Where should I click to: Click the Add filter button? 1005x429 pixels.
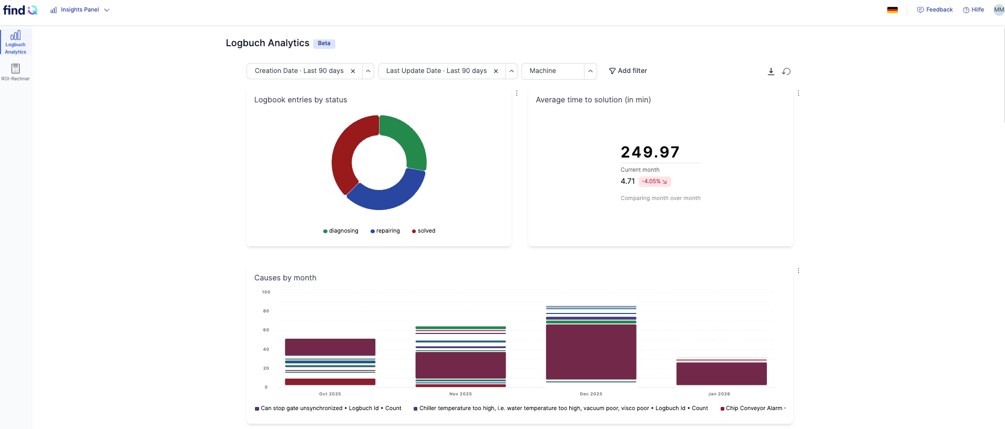click(x=628, y=71)
